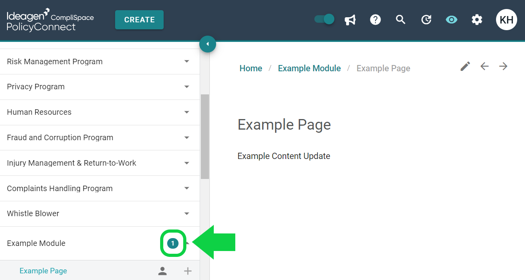This screenshot has height=280, width=525.
Task: Collapse the sidebar with the round arrow button
Action: (x=207, y=44)
